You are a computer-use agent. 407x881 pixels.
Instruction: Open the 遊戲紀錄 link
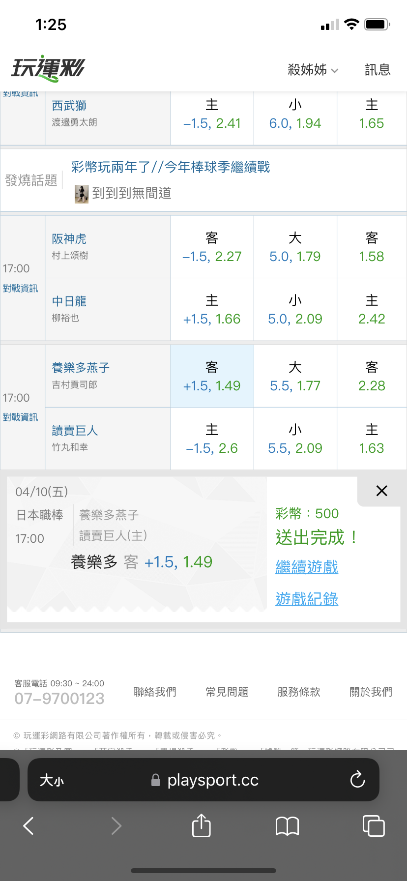pos(307,599)
